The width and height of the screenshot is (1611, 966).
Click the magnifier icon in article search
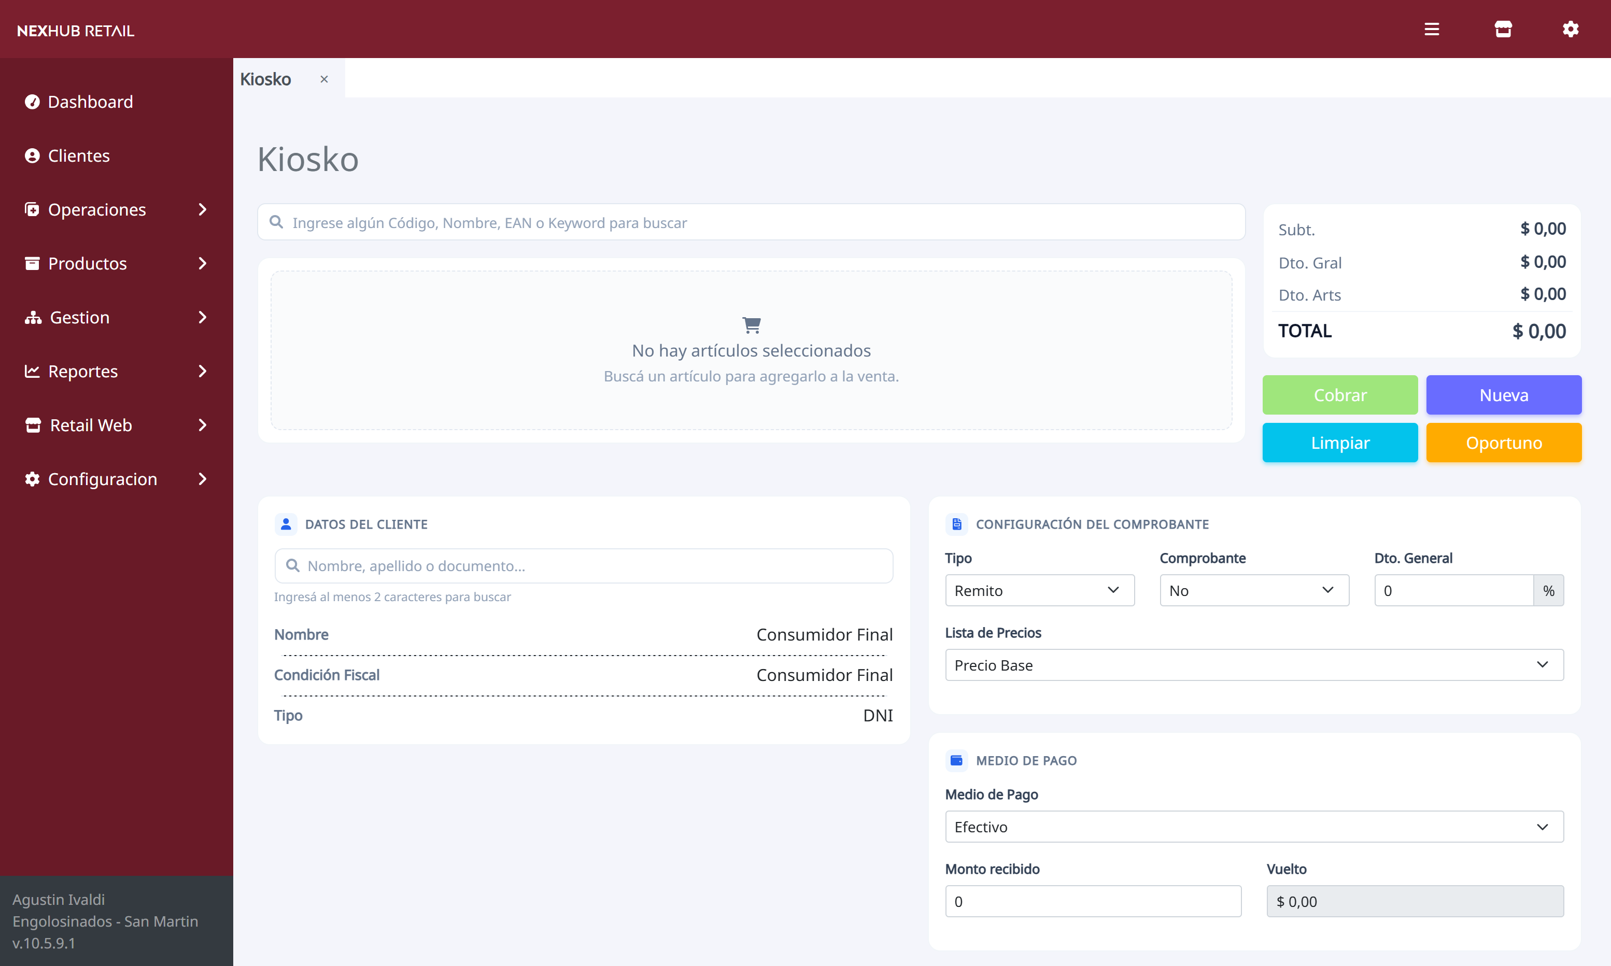pos(276,222)
